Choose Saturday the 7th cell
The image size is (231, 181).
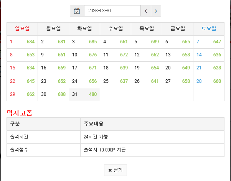(x=208, y=42)
